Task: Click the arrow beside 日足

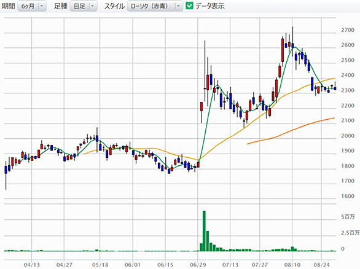Action: coord(93,6)
